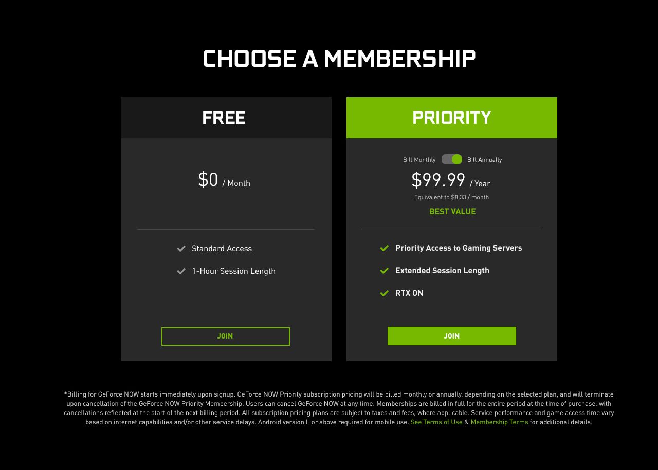Screen dimensions: 658x470
Task: Click the BEST VALUE label
Action: pos(452,212)
